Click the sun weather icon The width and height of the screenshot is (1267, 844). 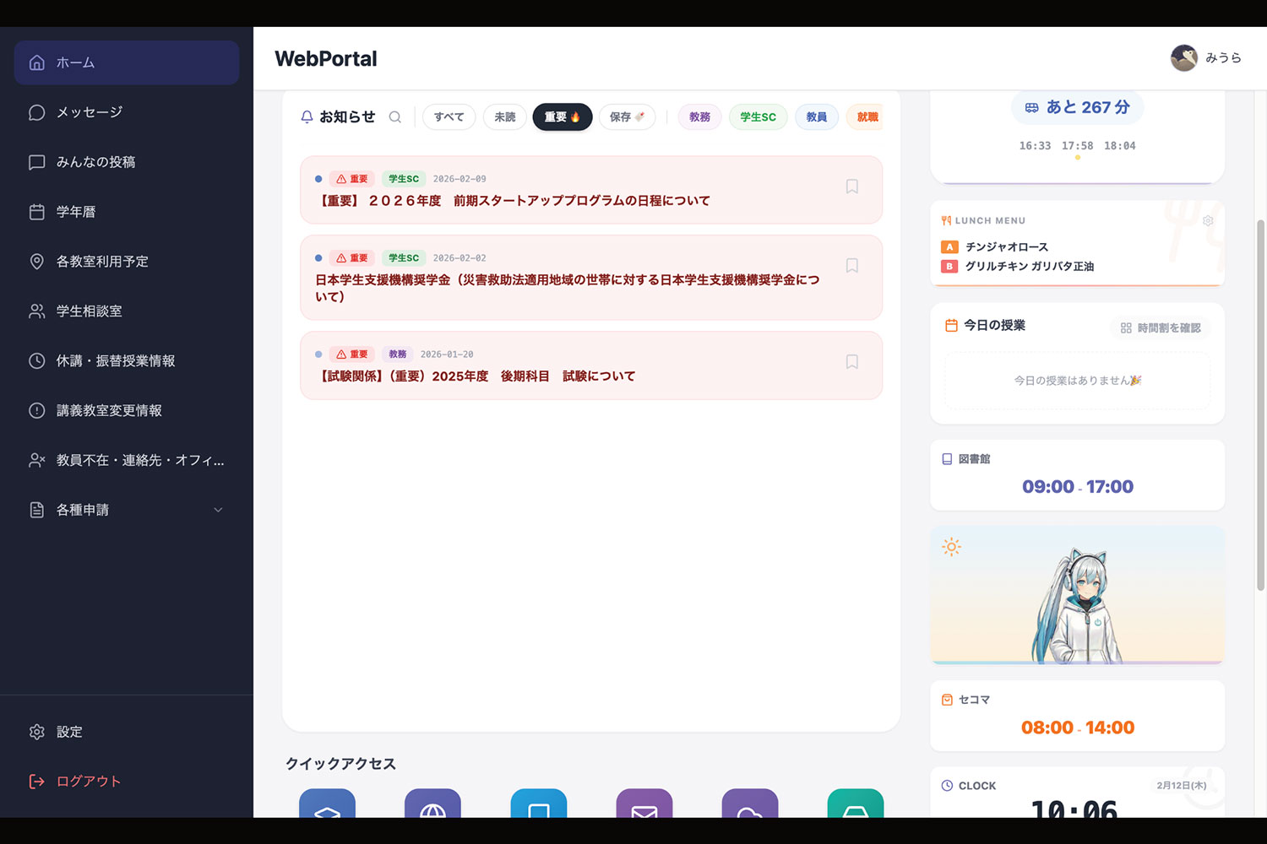coord(951,547)
